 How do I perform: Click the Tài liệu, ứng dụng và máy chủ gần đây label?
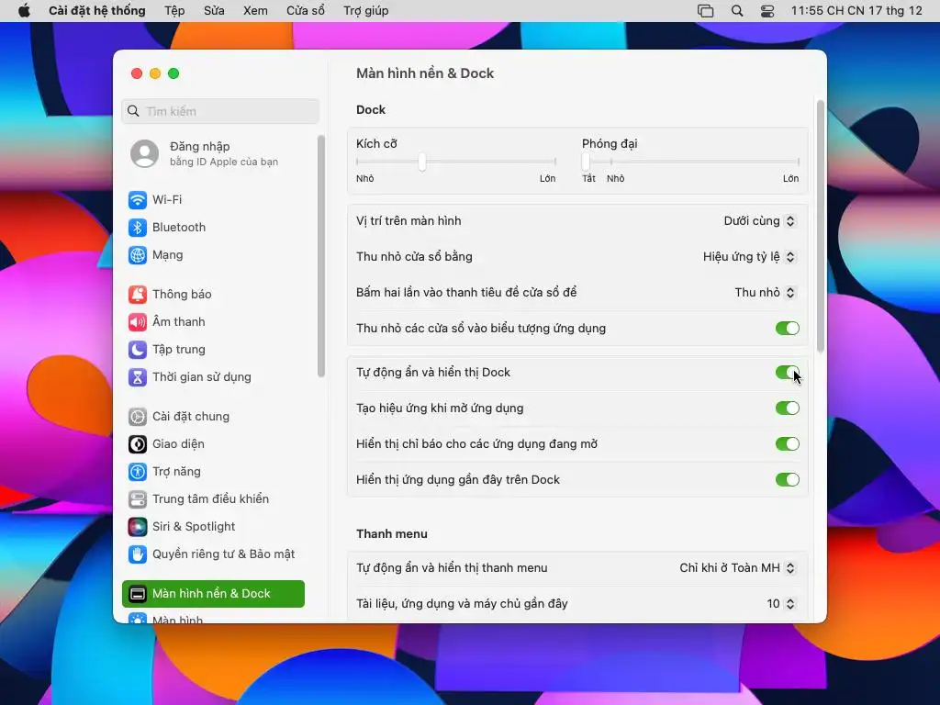click(462, 604)
